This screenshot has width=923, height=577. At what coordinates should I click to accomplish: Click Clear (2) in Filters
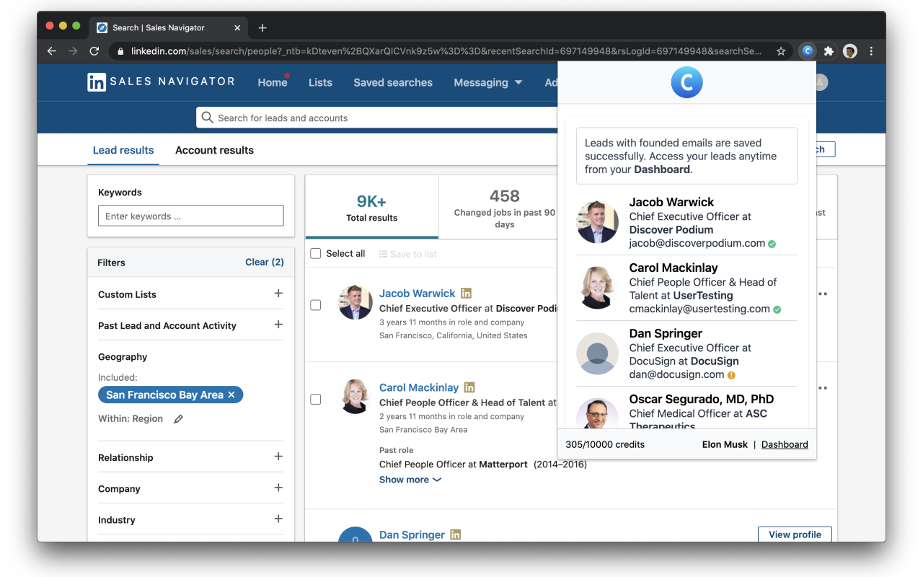coord(265,262)
